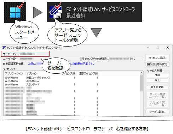Open サーバー接続ユーザー一覧 button
Screen dimensions: 173x134
click(157, 96)
